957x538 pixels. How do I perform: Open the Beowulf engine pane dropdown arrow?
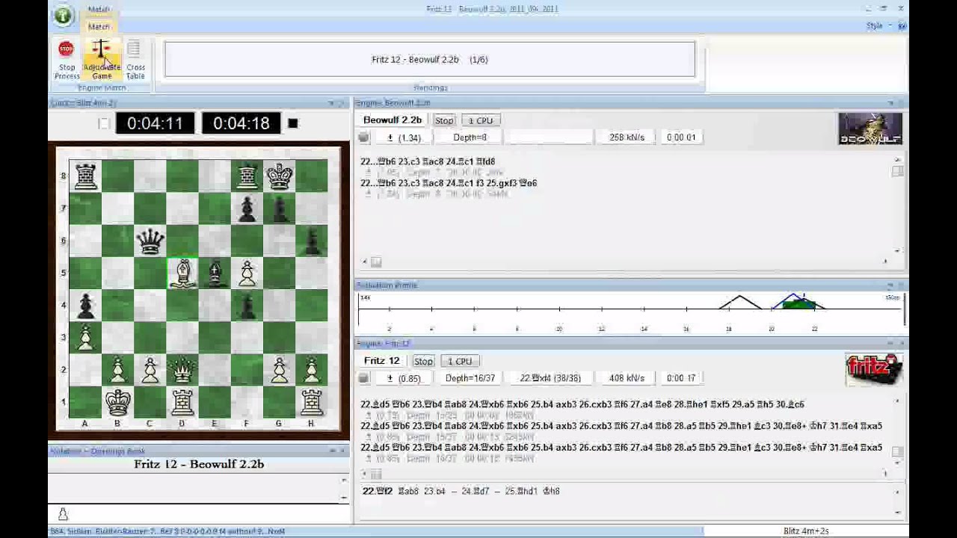point(890,103)
